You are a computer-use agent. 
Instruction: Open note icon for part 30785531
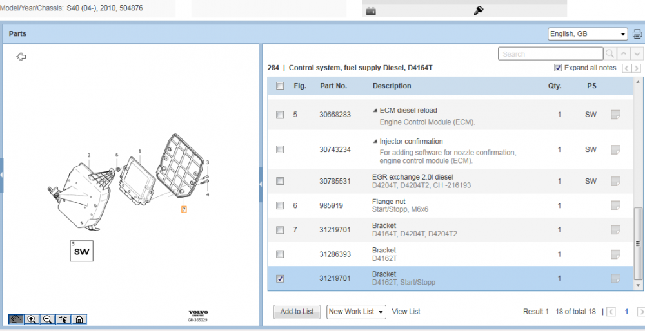point(615,181)
